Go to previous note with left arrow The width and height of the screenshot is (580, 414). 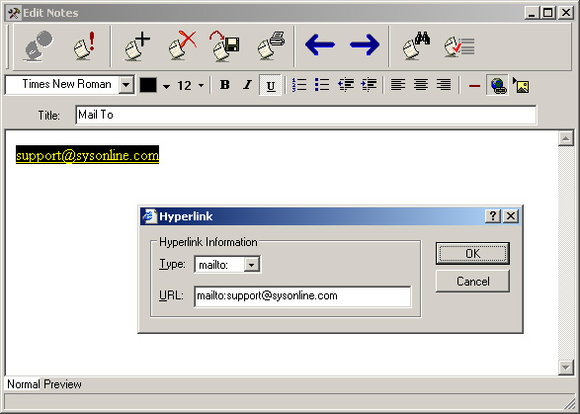tap(320, 44)
